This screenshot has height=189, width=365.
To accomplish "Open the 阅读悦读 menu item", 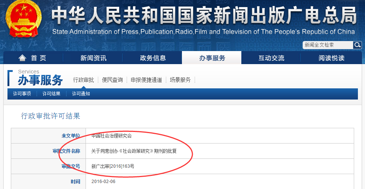I will coord(331,58).
